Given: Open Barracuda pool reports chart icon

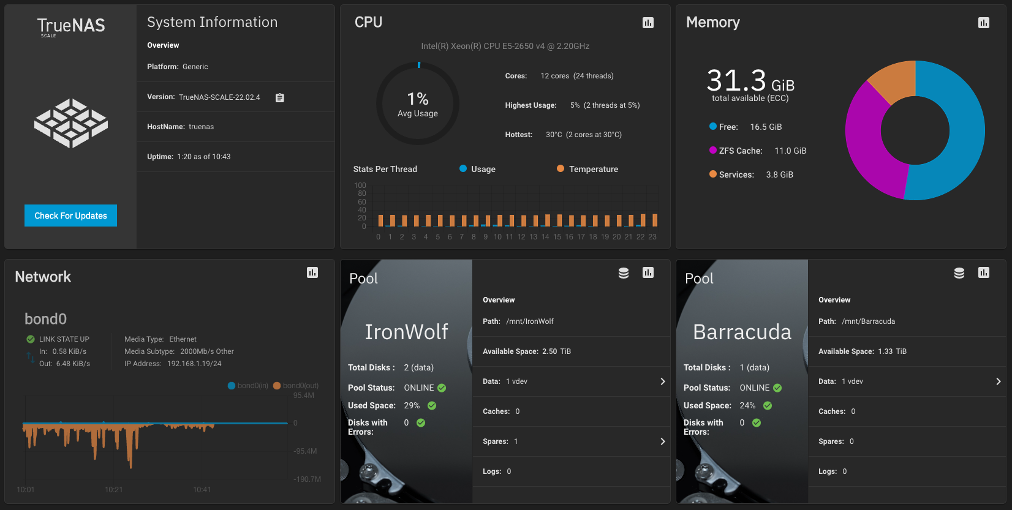Looking at the screenshot, I should 983,272.
